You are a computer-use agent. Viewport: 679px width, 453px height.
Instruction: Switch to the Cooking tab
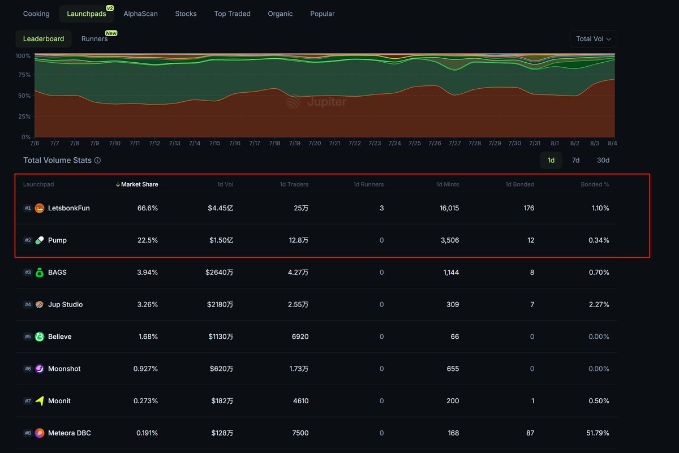(36, 14)
